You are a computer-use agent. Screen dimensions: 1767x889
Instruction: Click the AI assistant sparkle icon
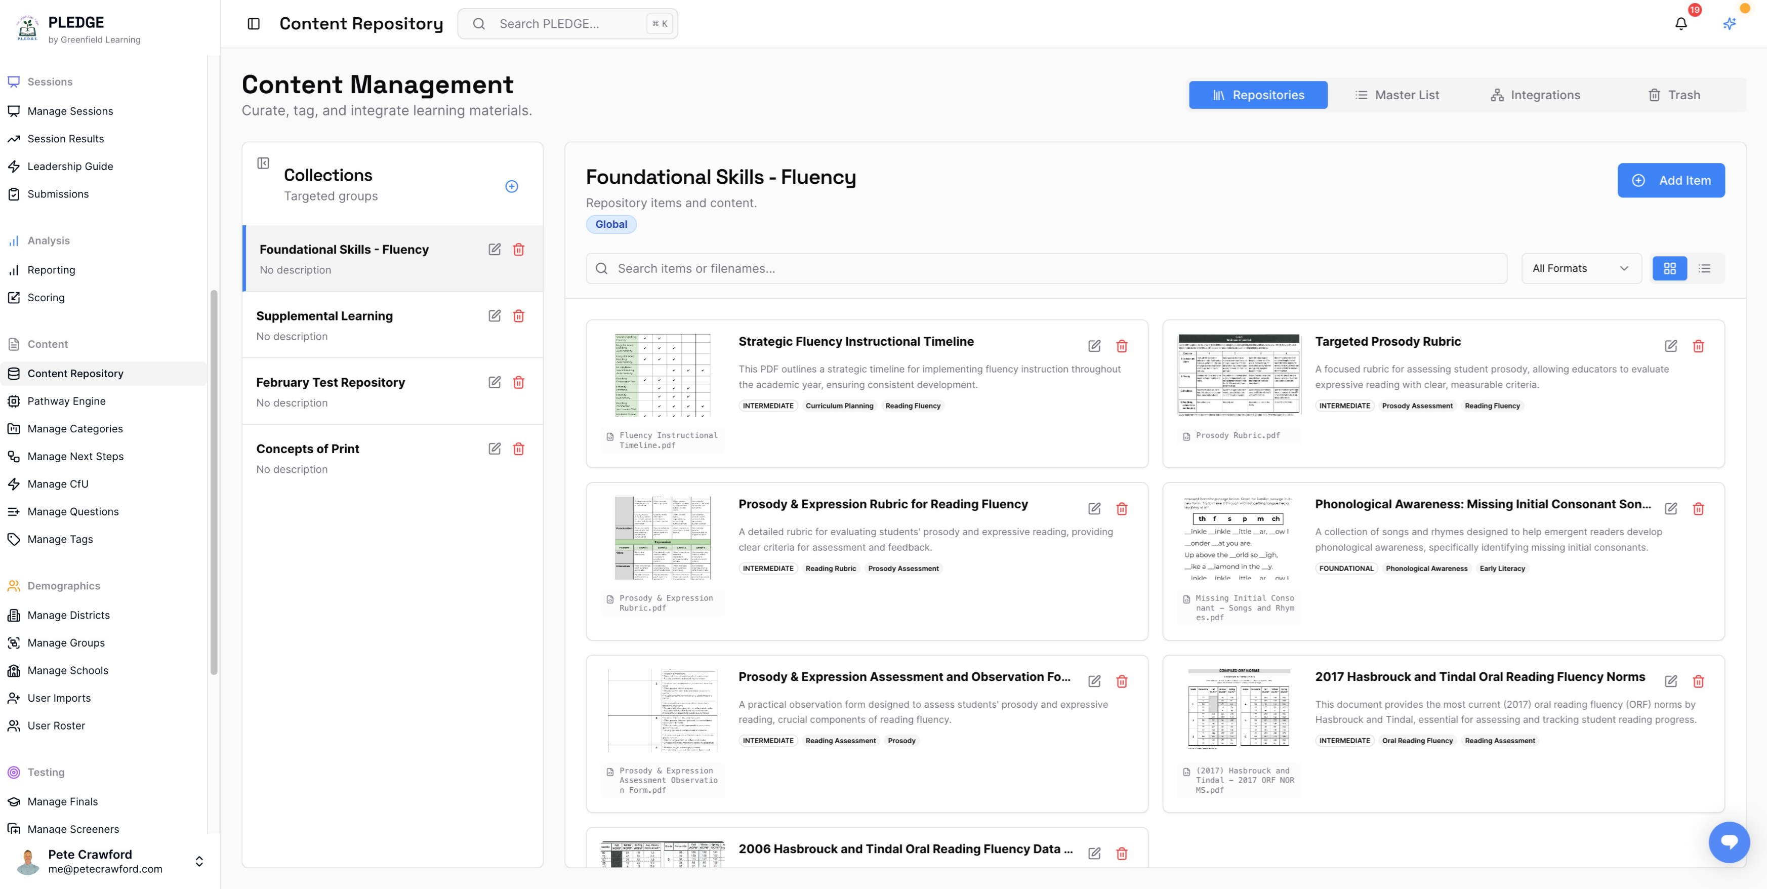point(1729,23)
